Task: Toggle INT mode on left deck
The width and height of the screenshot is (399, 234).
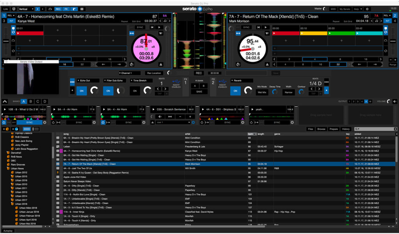Action: click(11, 21)
